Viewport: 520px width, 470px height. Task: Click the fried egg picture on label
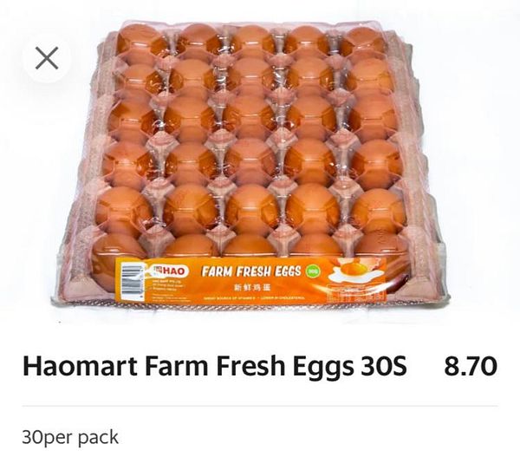(x=356, y=272)
